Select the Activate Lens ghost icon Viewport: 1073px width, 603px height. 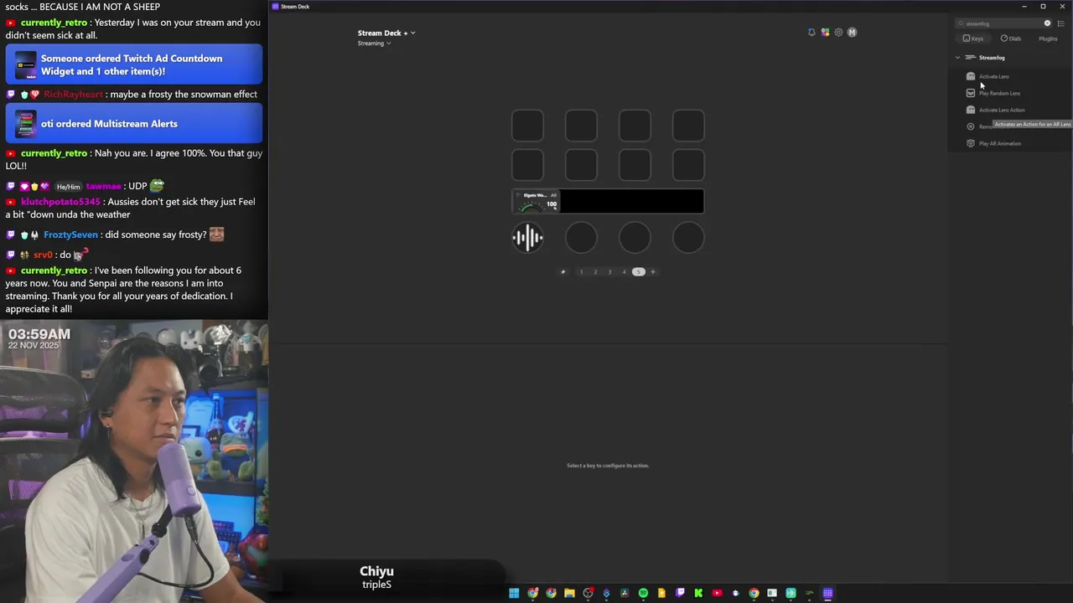pos(971,76)
